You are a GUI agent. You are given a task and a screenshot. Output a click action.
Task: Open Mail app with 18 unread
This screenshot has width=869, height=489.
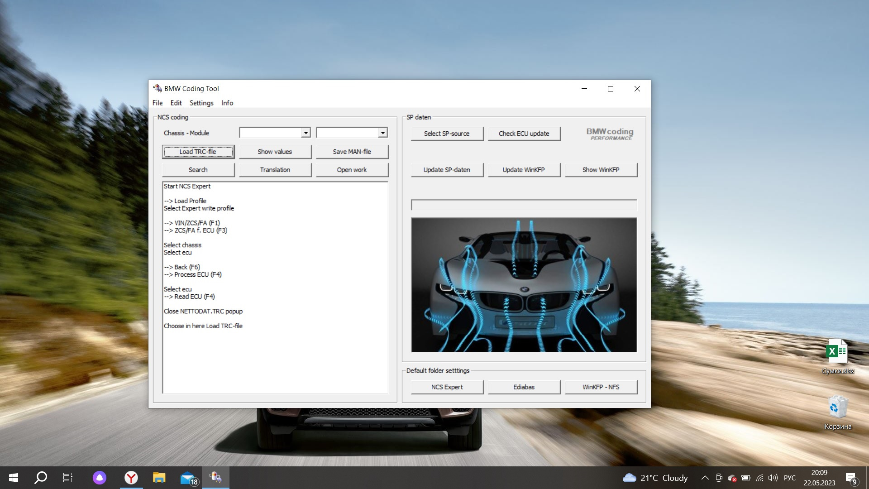click(x=188, y=478)
